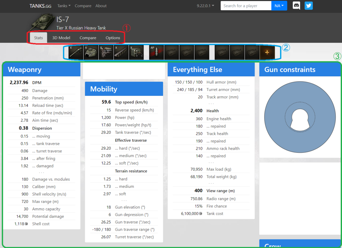The image size is (342, 248).
Task: Click the DPM value 2,237.96
Action: (x=19, y=83)
